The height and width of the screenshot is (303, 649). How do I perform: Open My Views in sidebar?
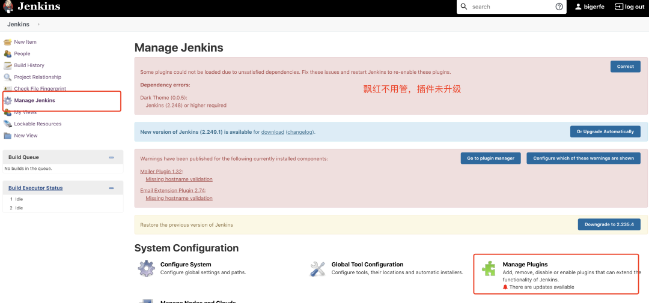(x=25, y=112)
